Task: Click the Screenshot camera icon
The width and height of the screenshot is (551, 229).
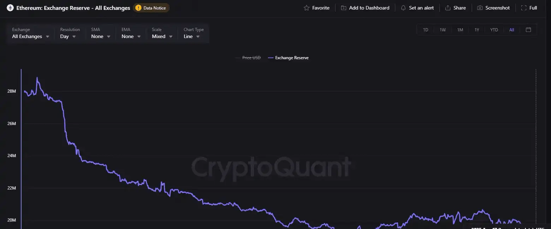Action: click(x=480, y=8)
